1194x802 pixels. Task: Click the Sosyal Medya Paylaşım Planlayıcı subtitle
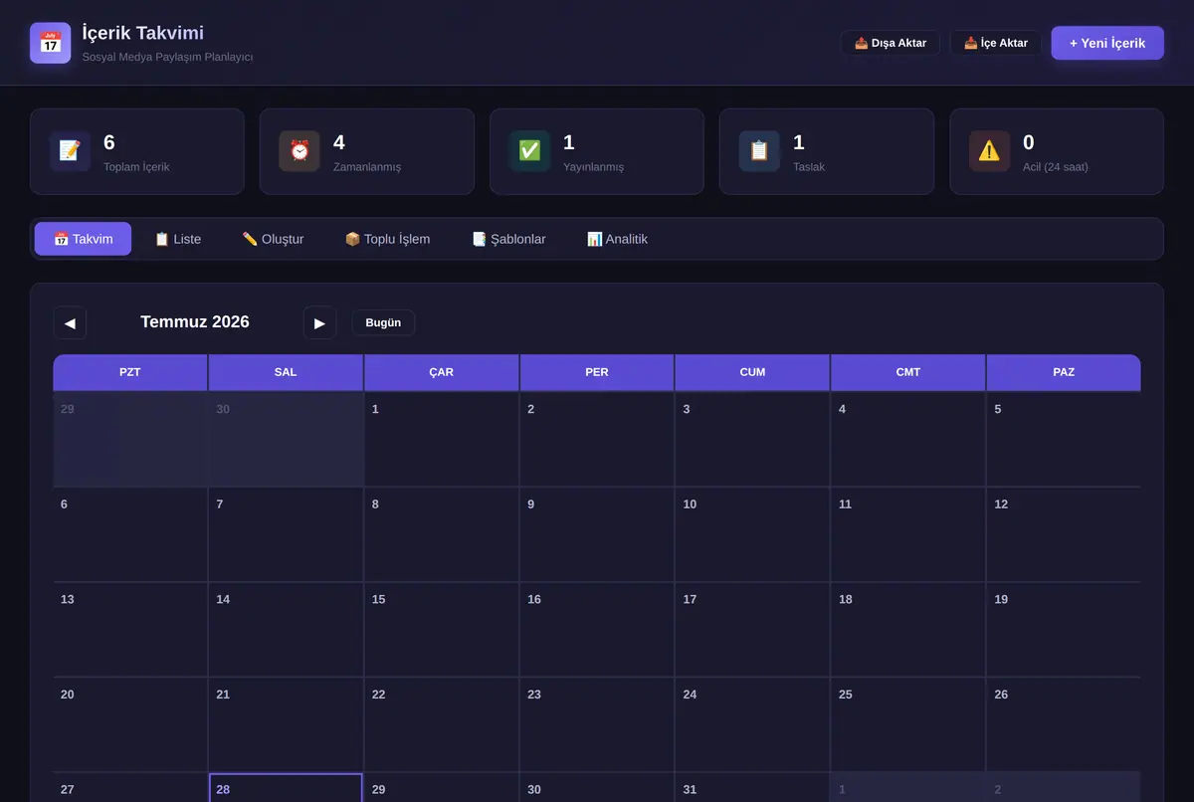[x=167, y=57]
